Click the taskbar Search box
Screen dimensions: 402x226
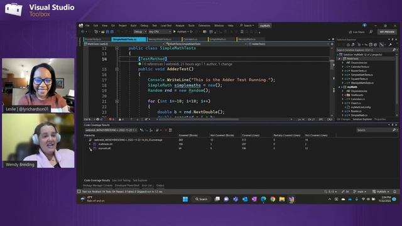point(201,199)
